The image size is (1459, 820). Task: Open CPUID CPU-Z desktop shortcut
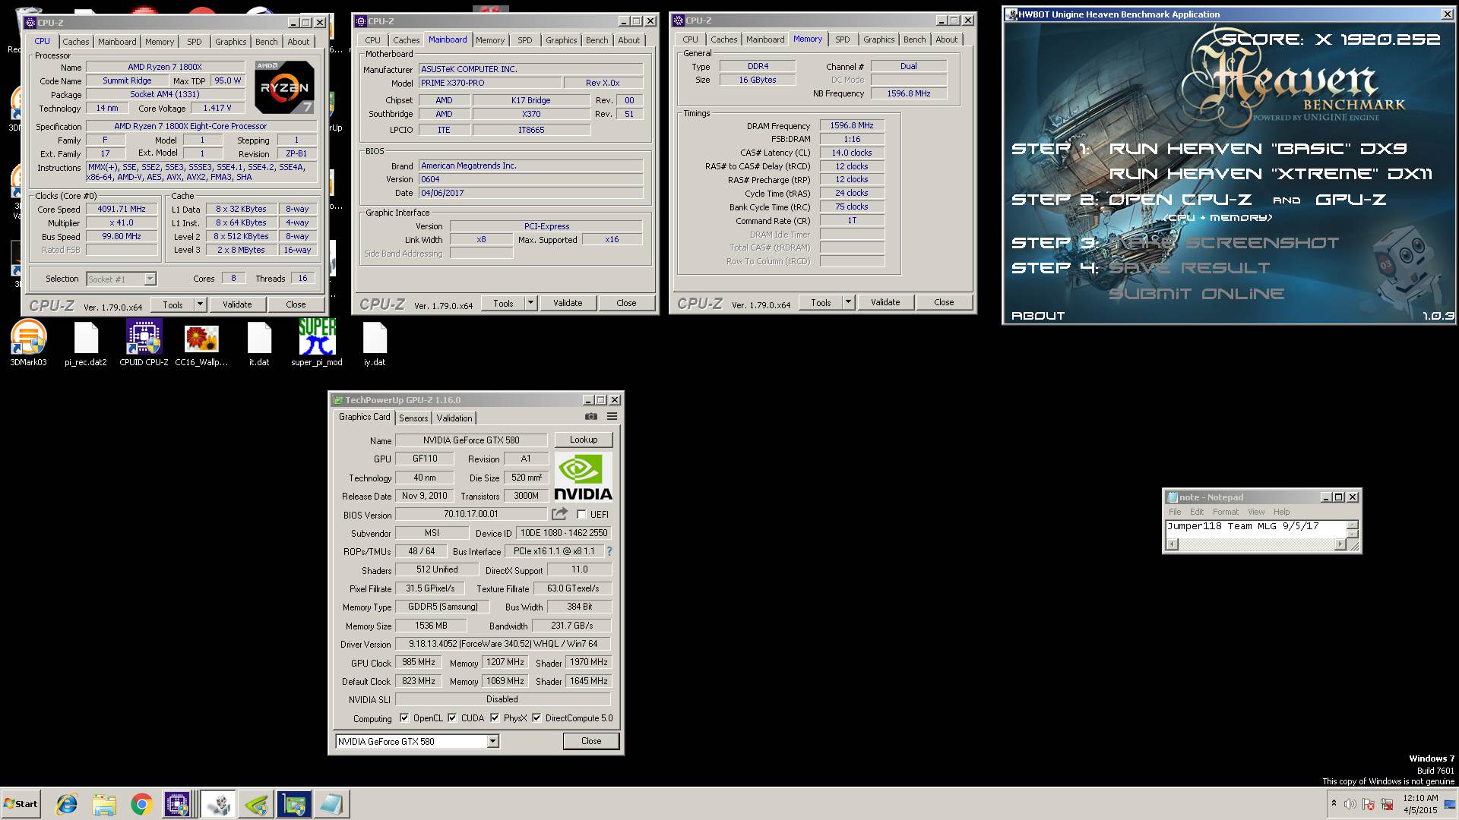[144, 342]
